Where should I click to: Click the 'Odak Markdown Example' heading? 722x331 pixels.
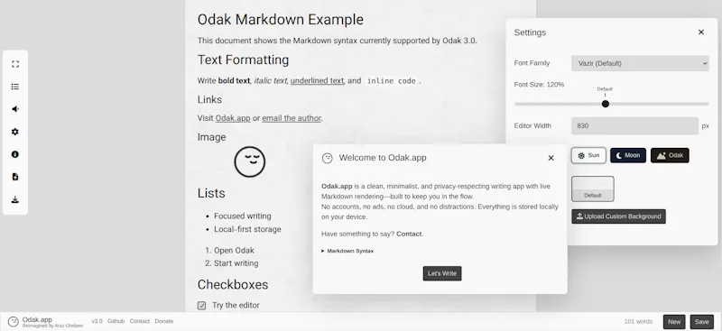[x=281, y=19]
